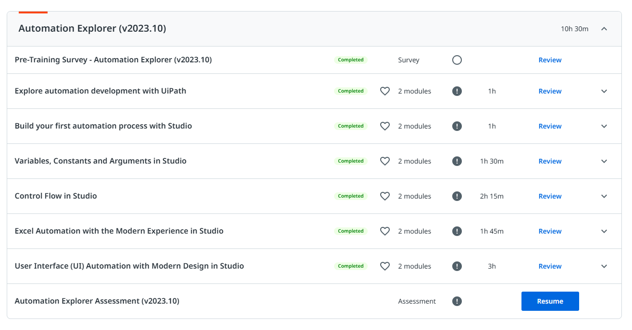Click Review for Variables, Constants and Arguments

coord(550,161)
